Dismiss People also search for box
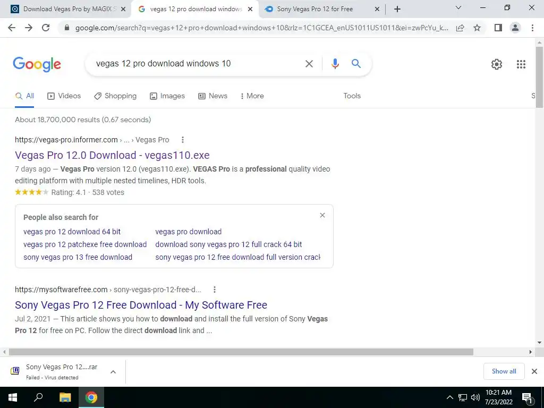Screen dimensions: 544x408 pyautogui.click(x=322, y=215)
